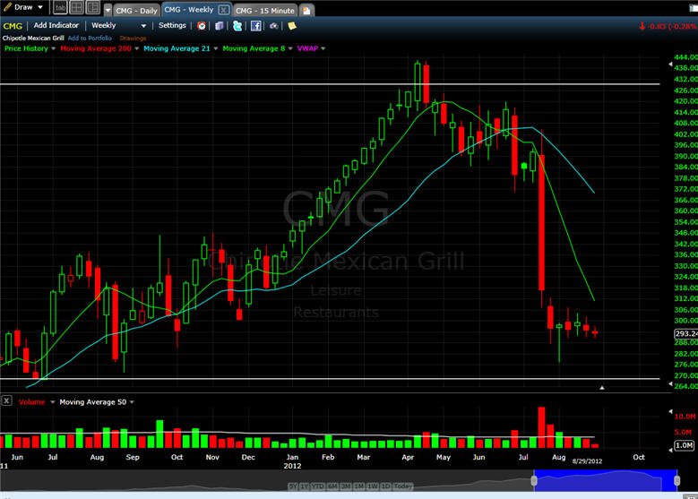Screen dimensions: 698x499
Task: Expand Moving Average 200 options arrow
Action: click(137, 48)
